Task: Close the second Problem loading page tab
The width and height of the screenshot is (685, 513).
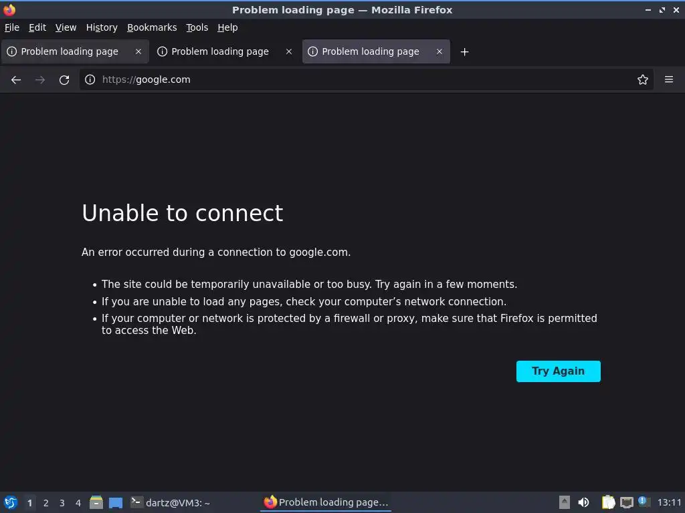Action: [x=289, y=51]
